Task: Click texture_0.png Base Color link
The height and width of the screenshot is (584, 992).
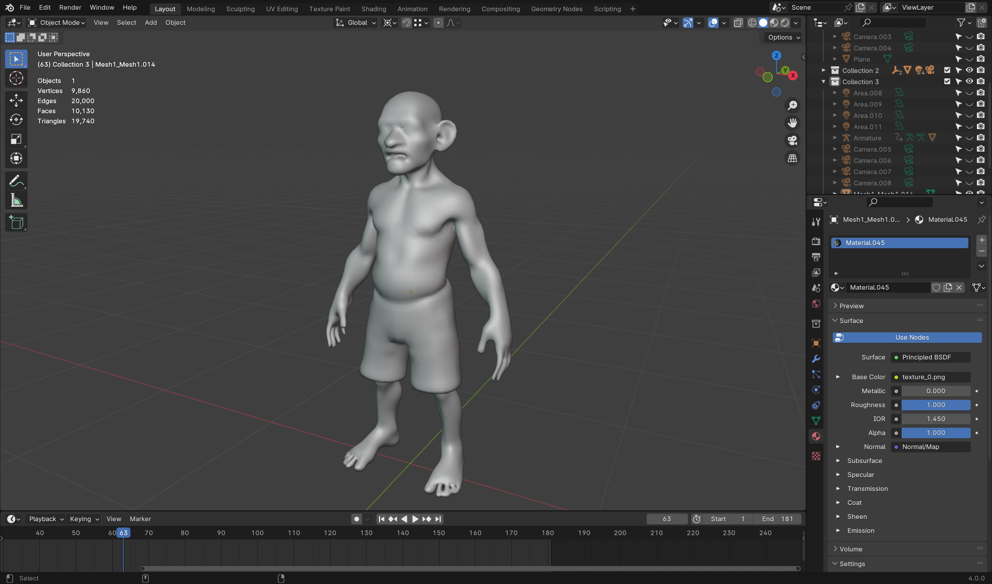Action: click(931, 377)
